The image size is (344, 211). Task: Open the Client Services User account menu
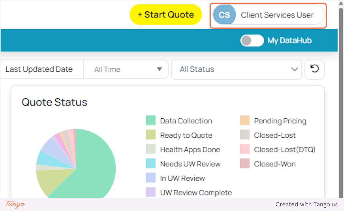point(277,15)
